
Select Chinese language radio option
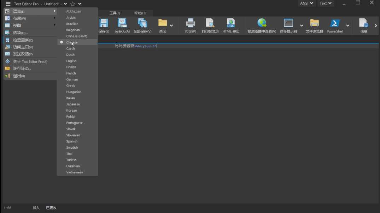pos(72,42)
